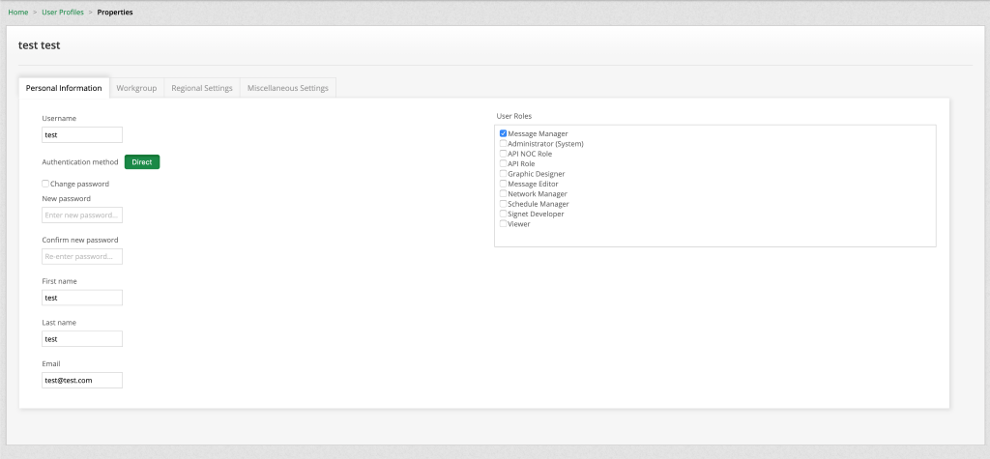
Task: Click the Confirm new password field
Action: tap(82, 257)
